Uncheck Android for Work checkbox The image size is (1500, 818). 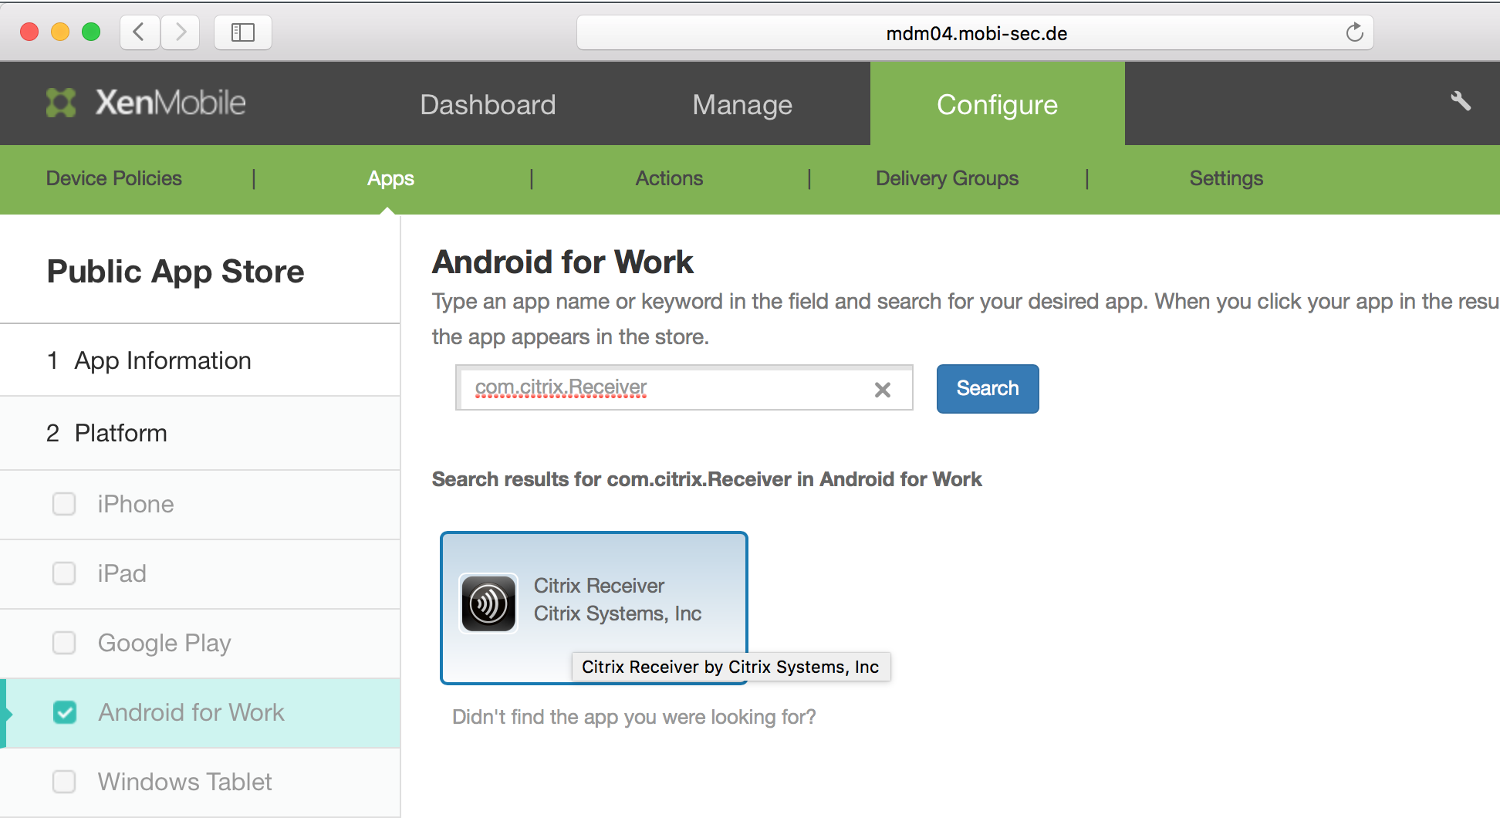pos(65,712)
